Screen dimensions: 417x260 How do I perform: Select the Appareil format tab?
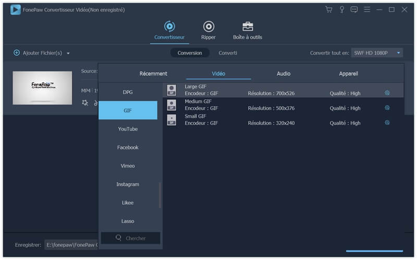click(348, 73)
